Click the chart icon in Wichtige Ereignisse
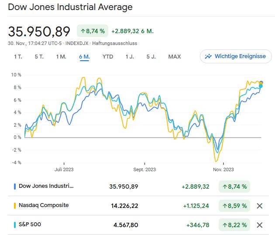Screen dimensions: 275x235 pos(208,56)
